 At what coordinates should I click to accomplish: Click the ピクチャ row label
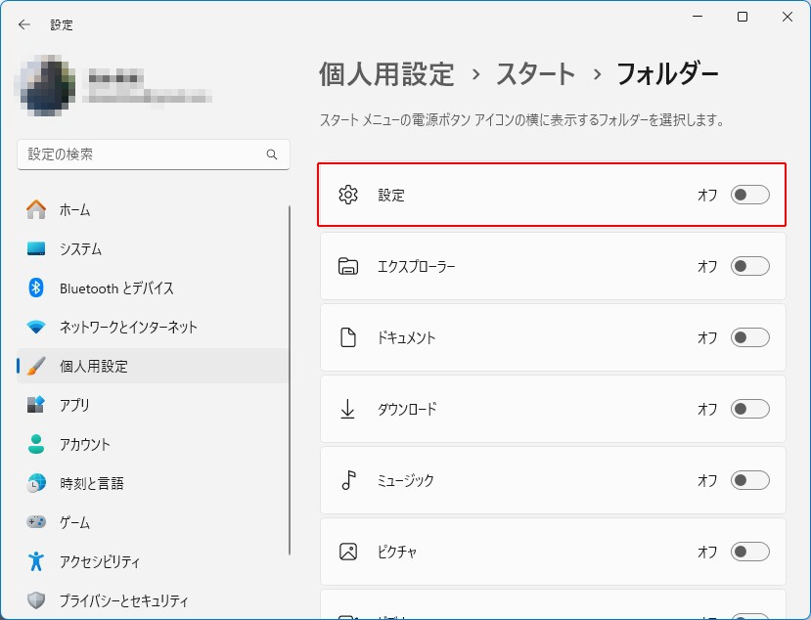coord(397,552)
